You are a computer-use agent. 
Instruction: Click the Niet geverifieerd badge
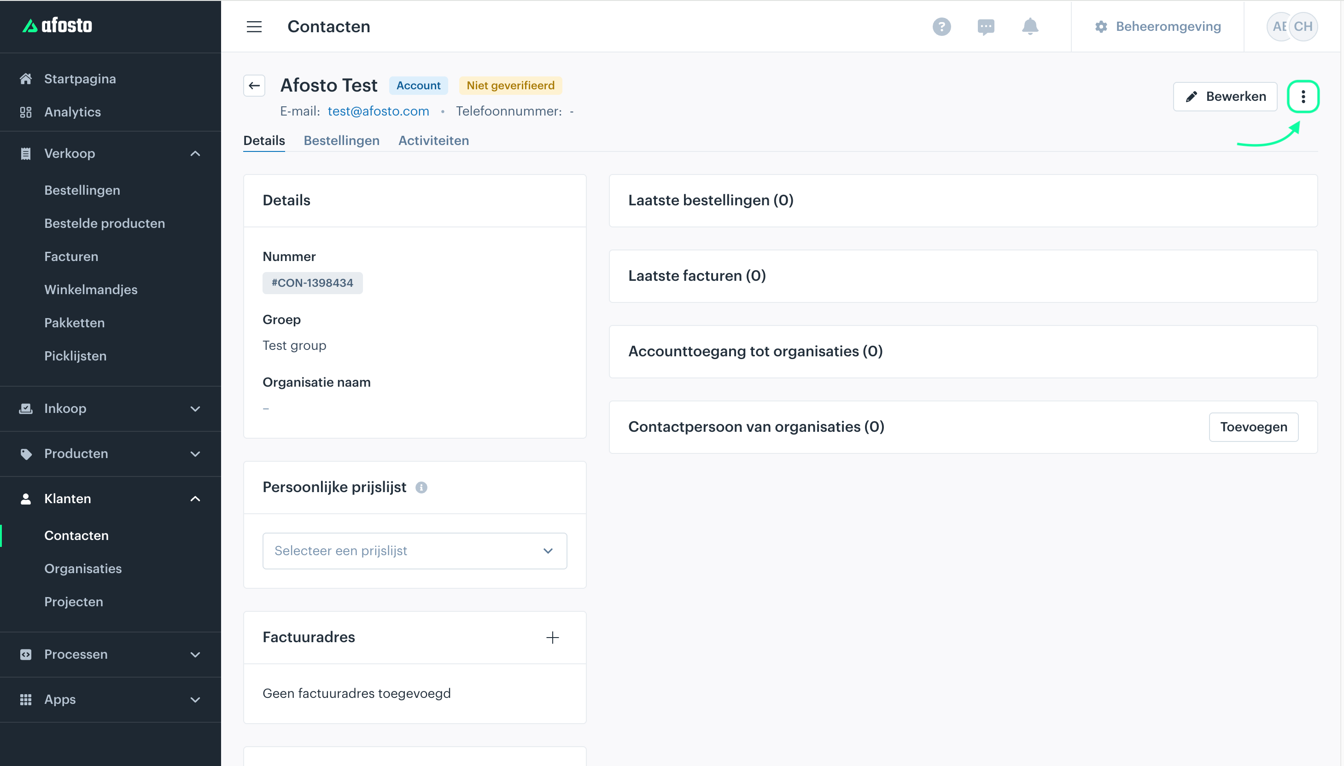tap(510, 86)
